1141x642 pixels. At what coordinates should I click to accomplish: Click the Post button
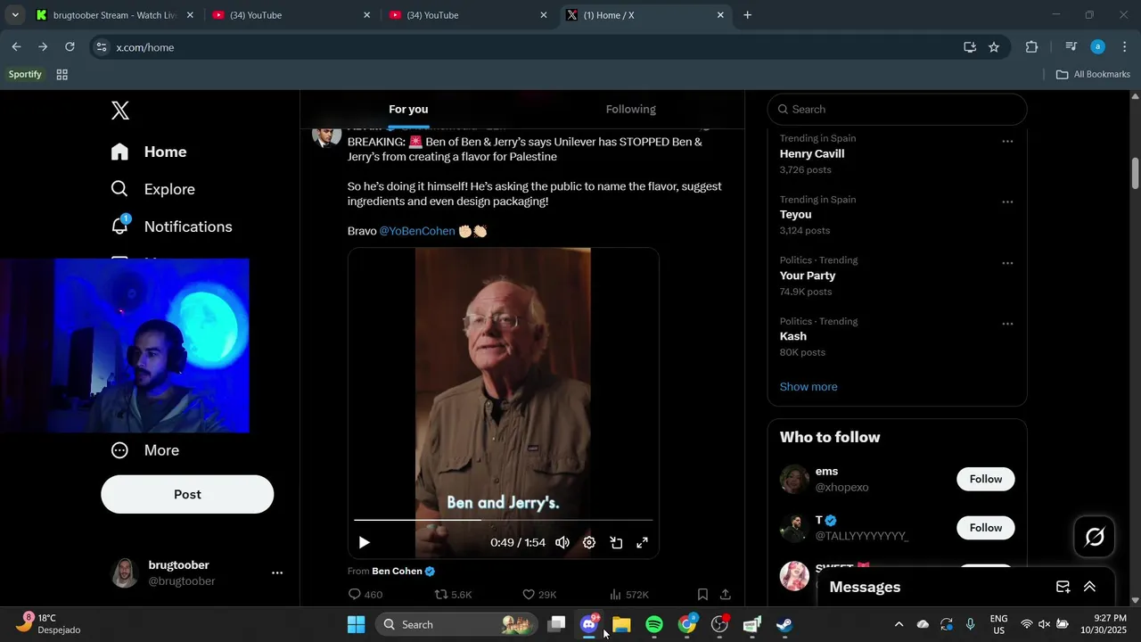click(x=187, y=494)
